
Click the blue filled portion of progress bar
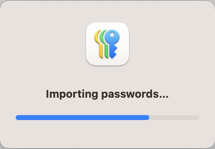(82, 118)
